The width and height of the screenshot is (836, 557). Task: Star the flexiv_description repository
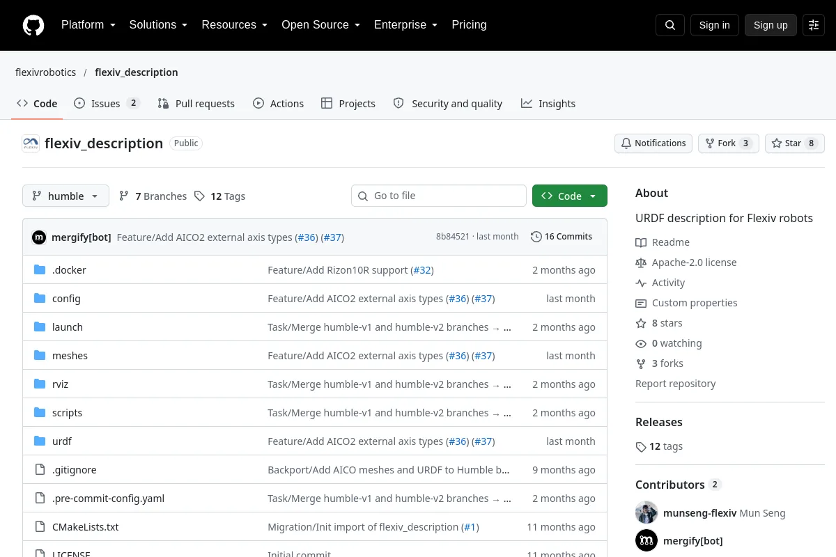click(x=795, y=143)
